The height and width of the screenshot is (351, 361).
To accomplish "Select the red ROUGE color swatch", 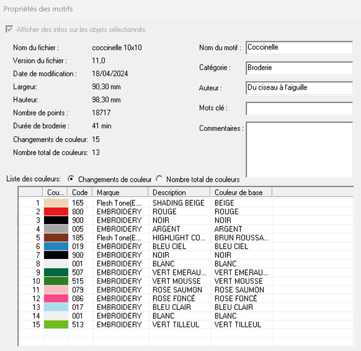I will (56, 212).
